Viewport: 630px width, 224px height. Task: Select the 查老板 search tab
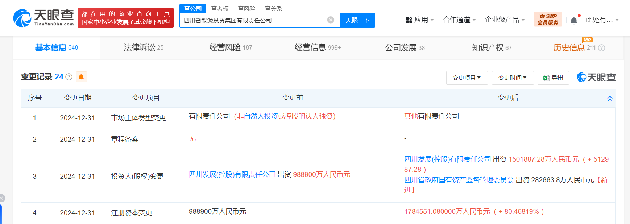tap(220, 8)
